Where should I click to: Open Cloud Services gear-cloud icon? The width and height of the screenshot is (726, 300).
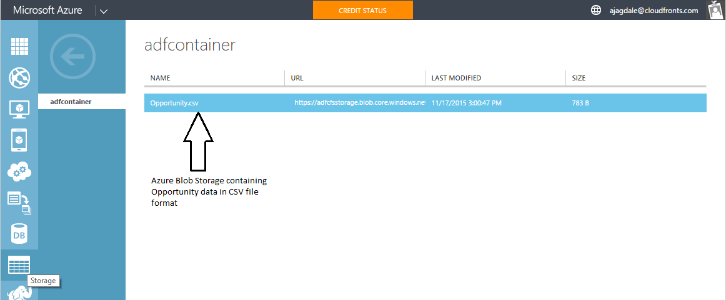pyautogui.click(x=19, y=172)
